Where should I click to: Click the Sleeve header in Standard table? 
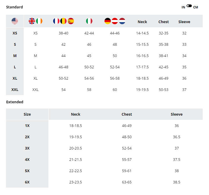[x=184, y=22]
